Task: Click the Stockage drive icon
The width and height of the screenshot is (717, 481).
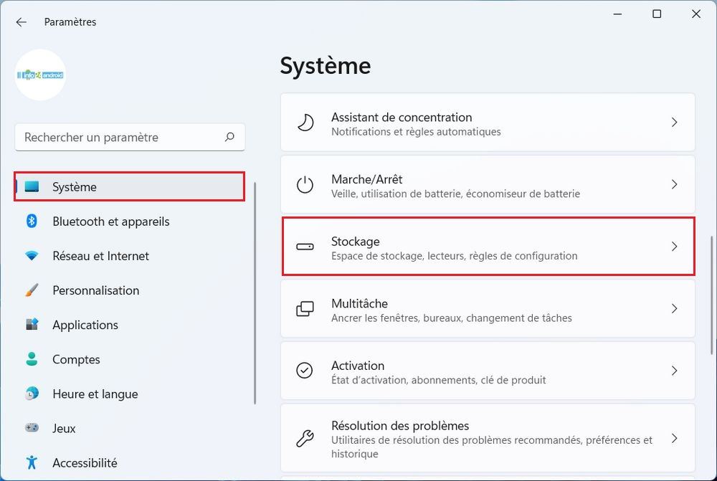Action: click(305, 247)
